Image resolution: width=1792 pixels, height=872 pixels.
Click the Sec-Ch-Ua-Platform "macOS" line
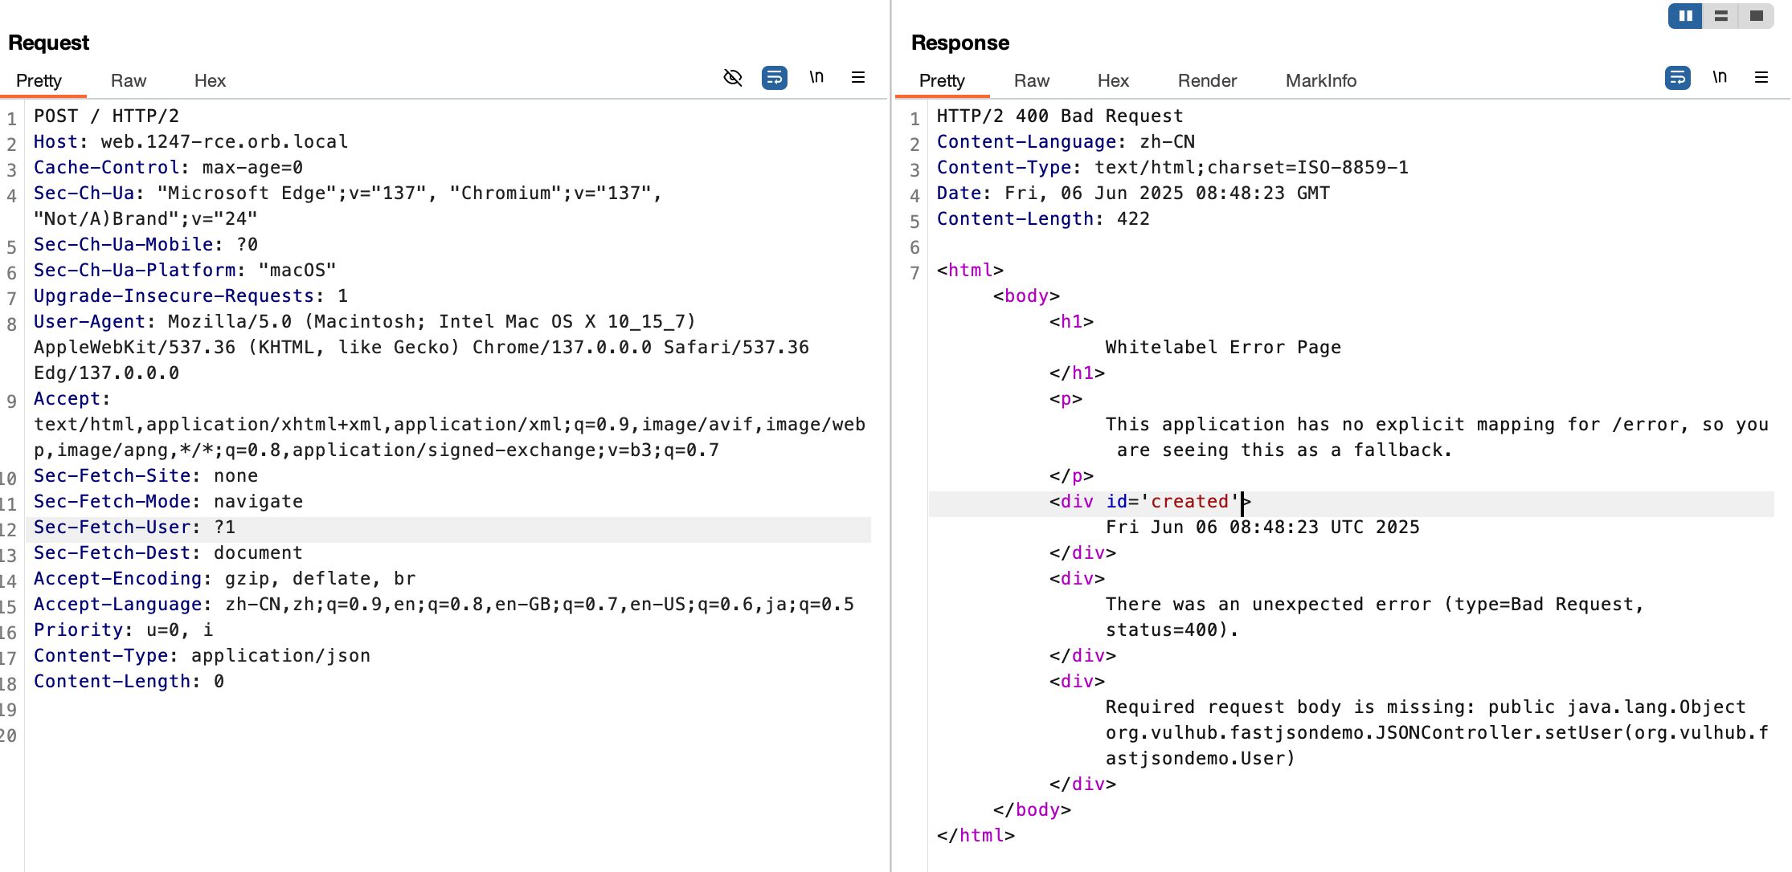click(x=185, y=270)
